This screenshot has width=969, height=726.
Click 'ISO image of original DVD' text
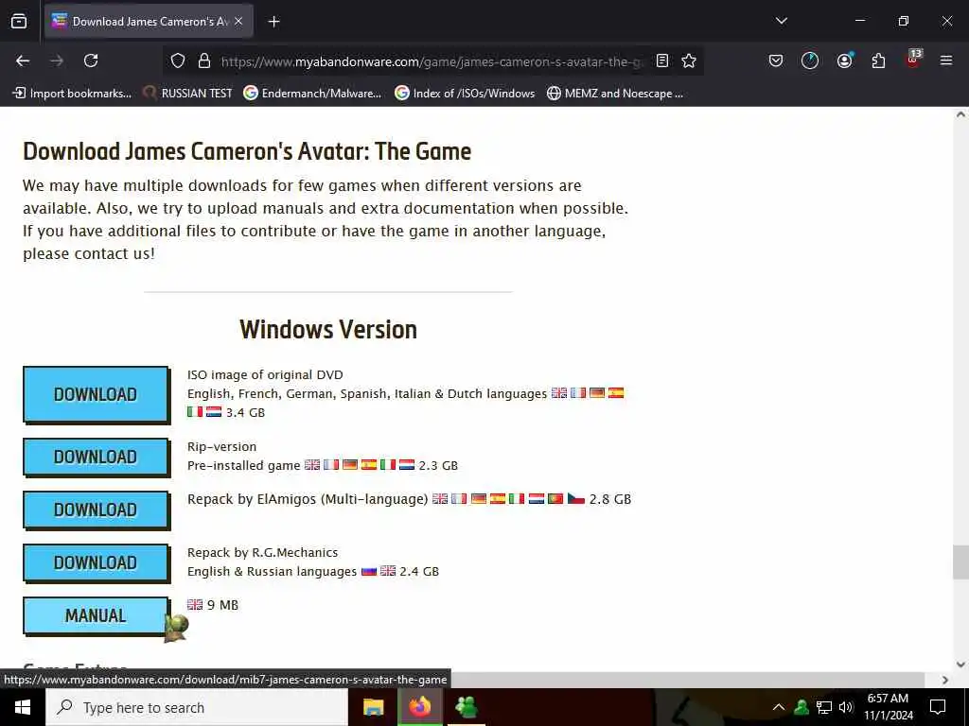point(265,374)
